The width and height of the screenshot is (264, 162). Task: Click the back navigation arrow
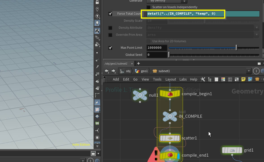point(107,71)
